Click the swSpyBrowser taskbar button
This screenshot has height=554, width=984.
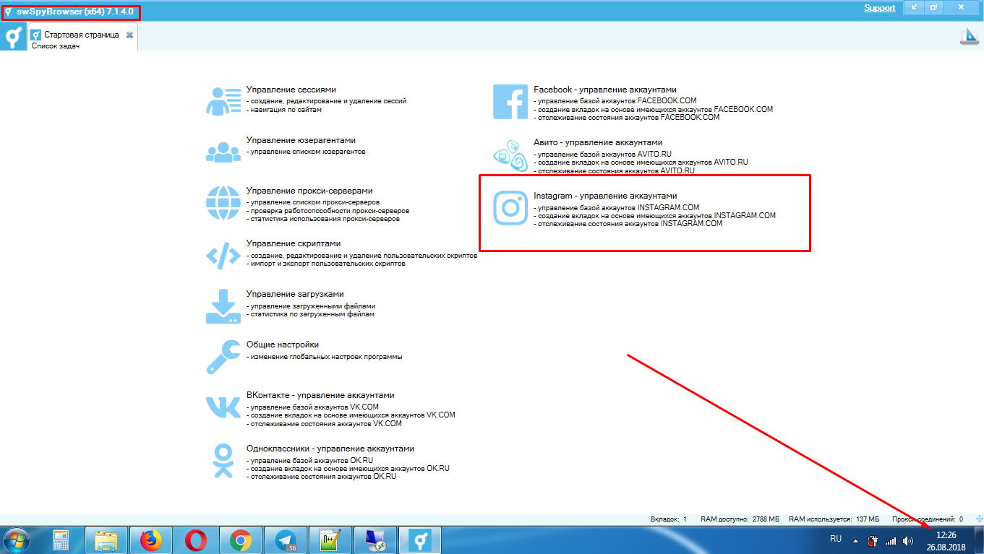pyautogui.click(x=420, y=540)
